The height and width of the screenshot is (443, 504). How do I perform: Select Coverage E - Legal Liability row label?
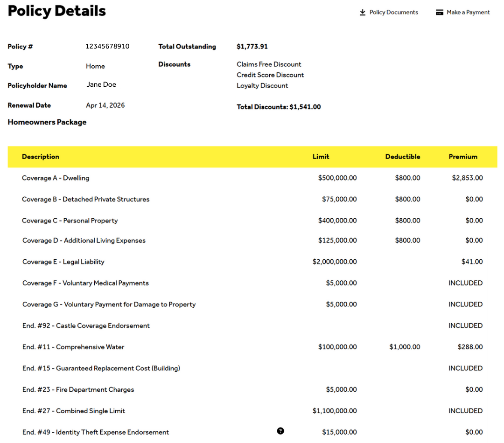coord(63,262)
